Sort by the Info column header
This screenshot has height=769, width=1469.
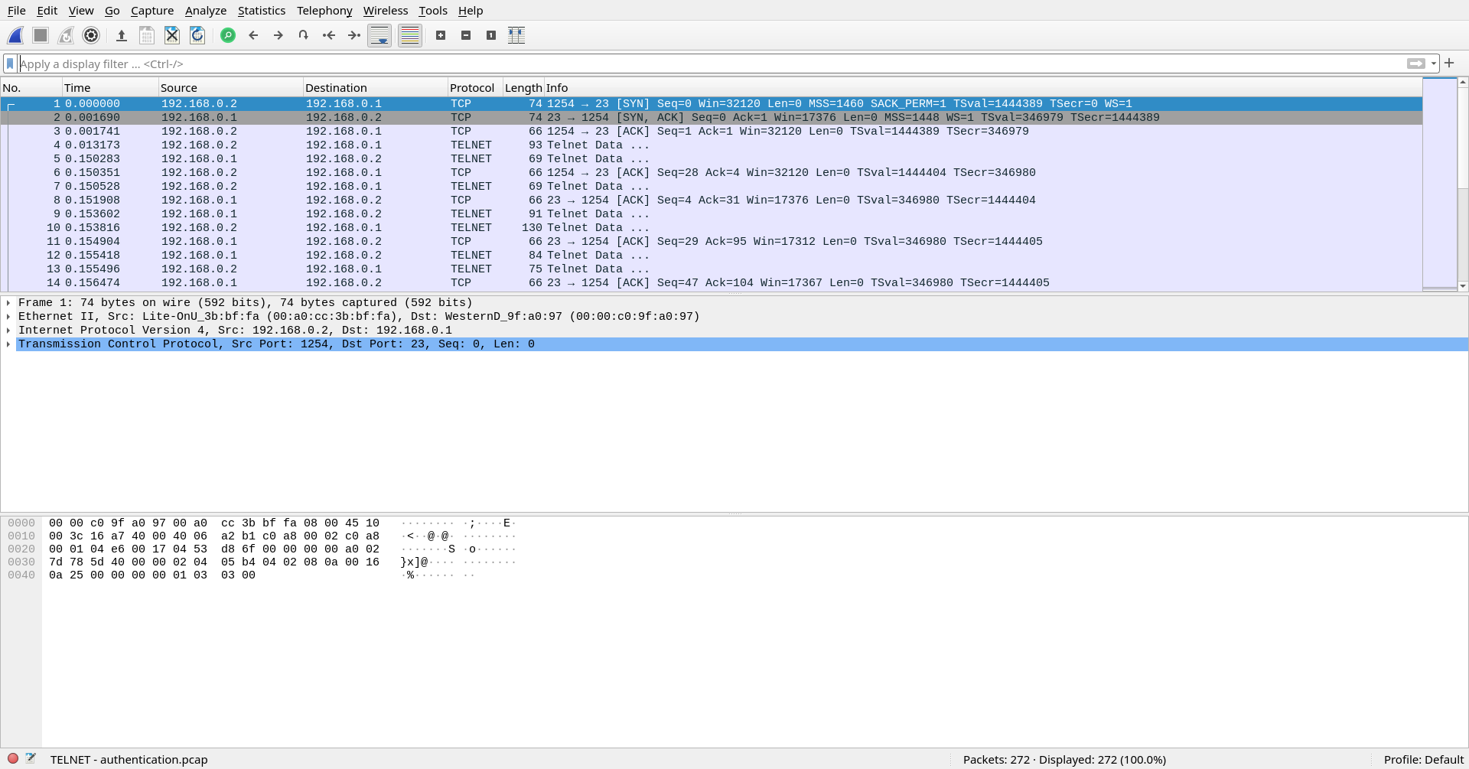click(983, 87)
